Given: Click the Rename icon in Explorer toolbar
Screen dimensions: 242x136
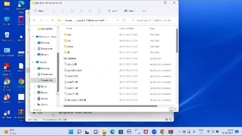Looking at the screenshot, I should point(81,11).
